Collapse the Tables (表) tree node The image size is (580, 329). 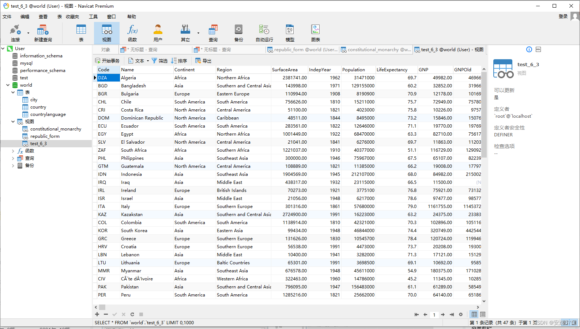[x=13, y=92]
